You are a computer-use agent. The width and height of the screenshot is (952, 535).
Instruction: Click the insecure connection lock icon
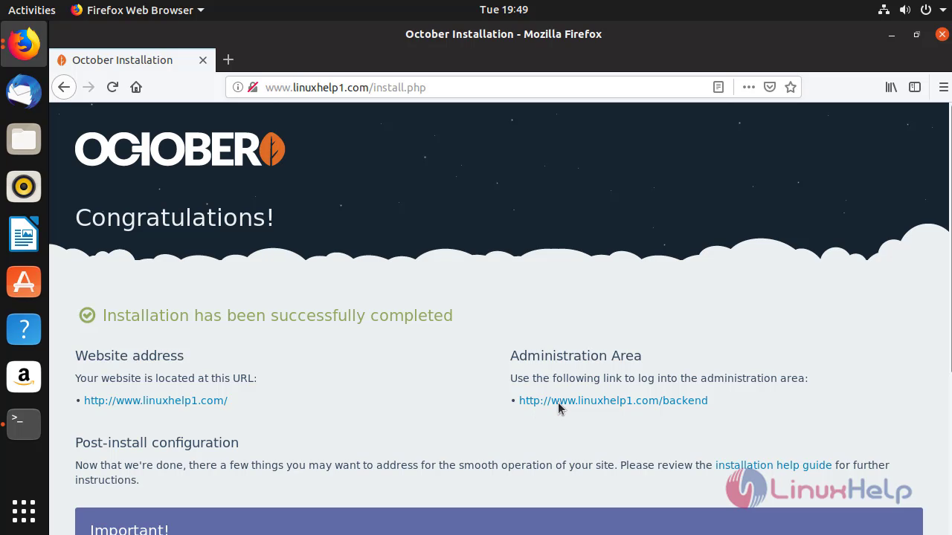tap(252, 87)
